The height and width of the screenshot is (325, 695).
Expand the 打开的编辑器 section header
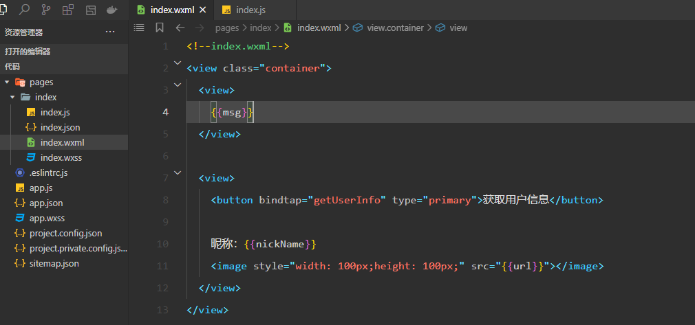point(28,52)
